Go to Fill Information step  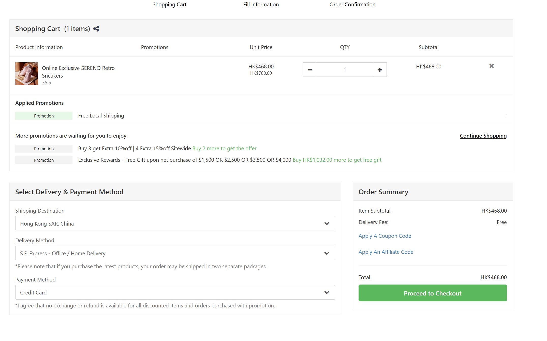[x=261, y=5]
